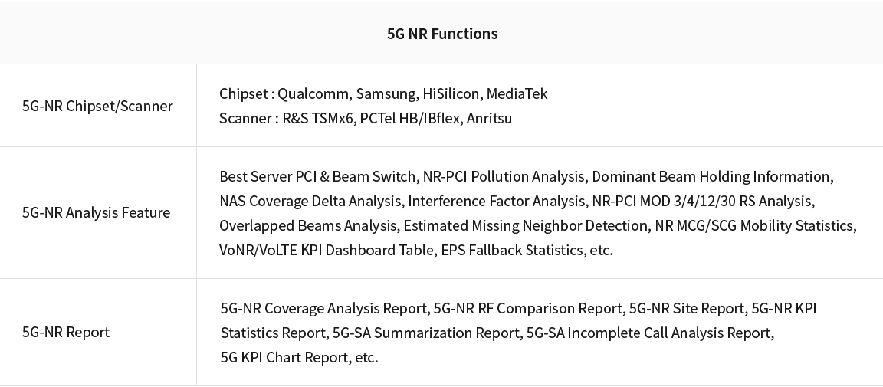Select the 5G-NR Analysis Feature row label
Viewport: 883px width, 387px height.
click(x=97, y=212)
